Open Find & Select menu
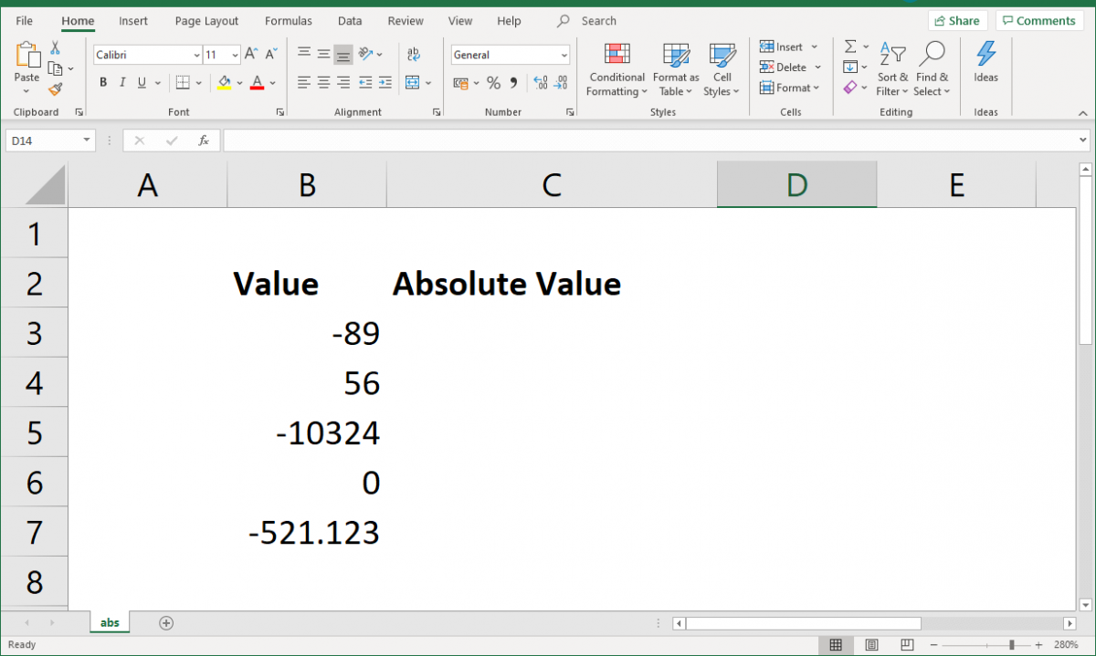The image size is (1096, 656). tap(933, 69)
